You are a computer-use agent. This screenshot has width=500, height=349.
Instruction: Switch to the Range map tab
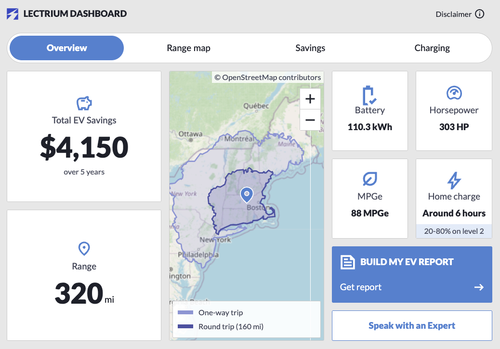tap(188, 48)
